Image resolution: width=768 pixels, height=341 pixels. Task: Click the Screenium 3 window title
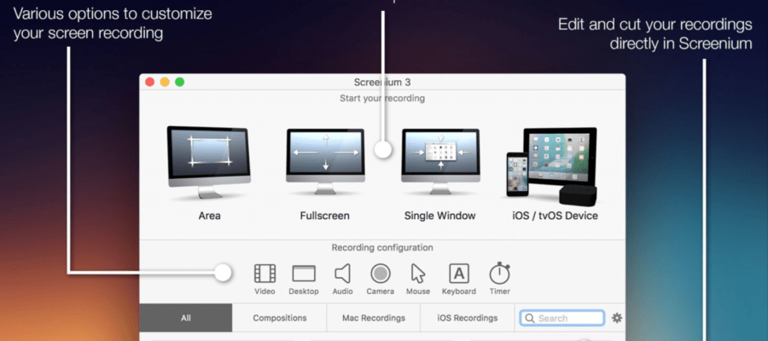[382, 82]
